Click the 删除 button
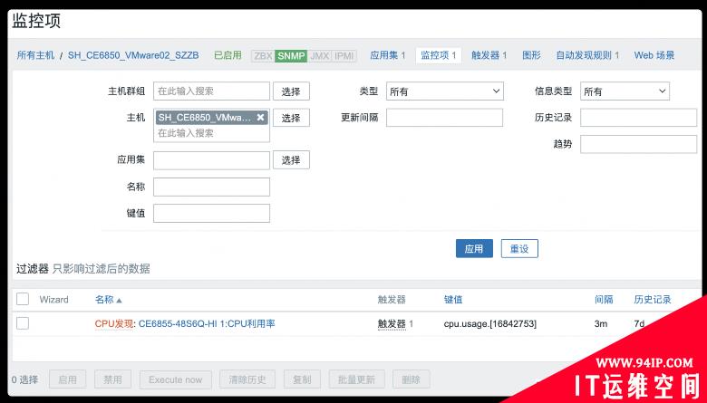The width and height of the screenshot is (707, 403). coord(412,379)
